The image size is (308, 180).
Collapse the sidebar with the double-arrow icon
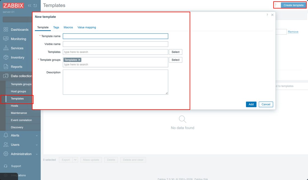(29, 6)
